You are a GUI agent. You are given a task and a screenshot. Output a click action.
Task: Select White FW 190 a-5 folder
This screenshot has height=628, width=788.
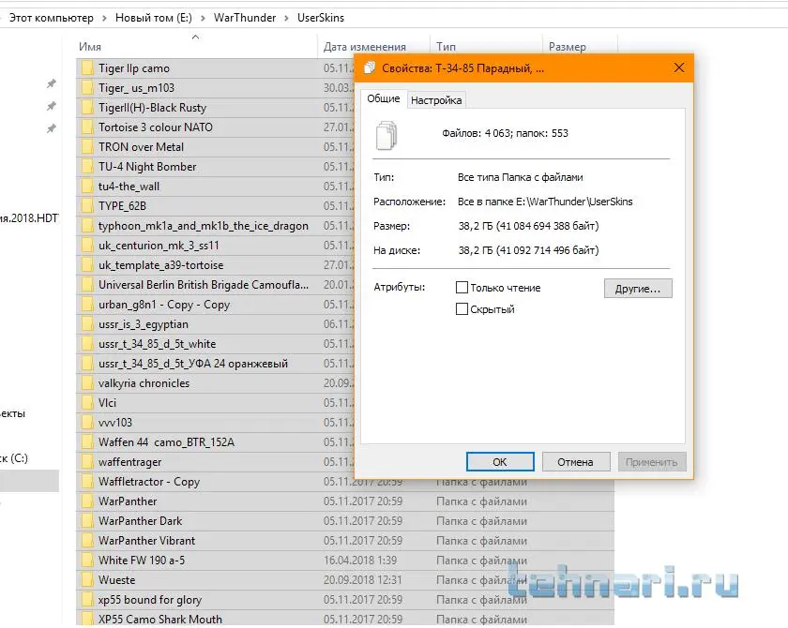[142, 561]
